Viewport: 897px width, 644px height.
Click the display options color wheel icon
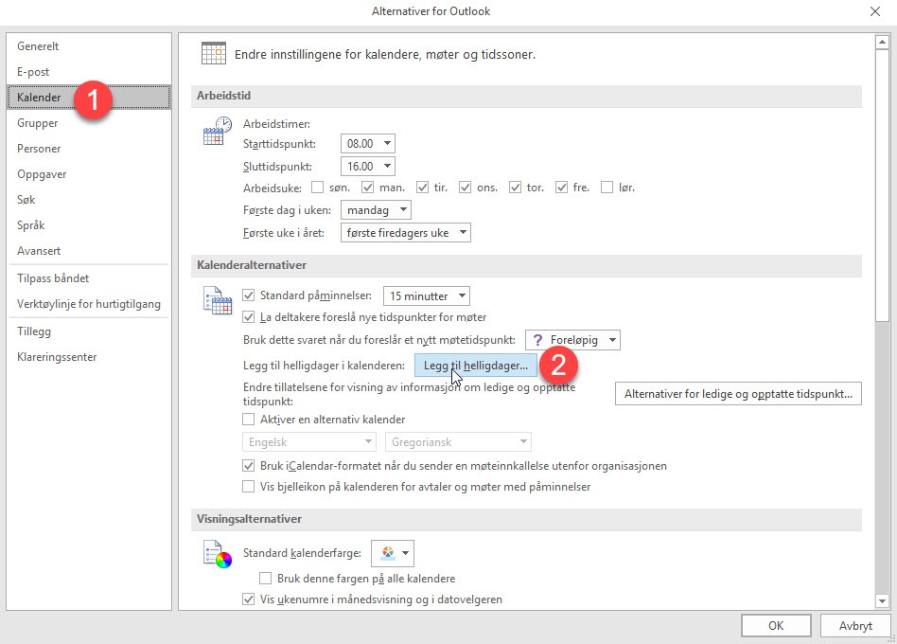(218, 554)
